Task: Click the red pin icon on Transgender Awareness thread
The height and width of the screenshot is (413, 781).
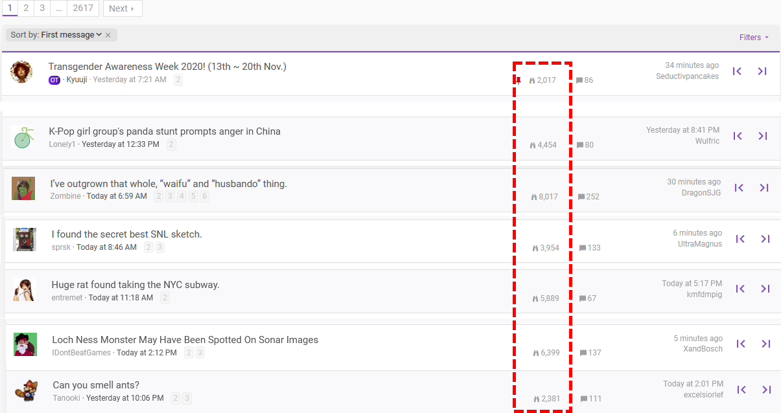Action: pyautogui.click(x=519, y=80)
